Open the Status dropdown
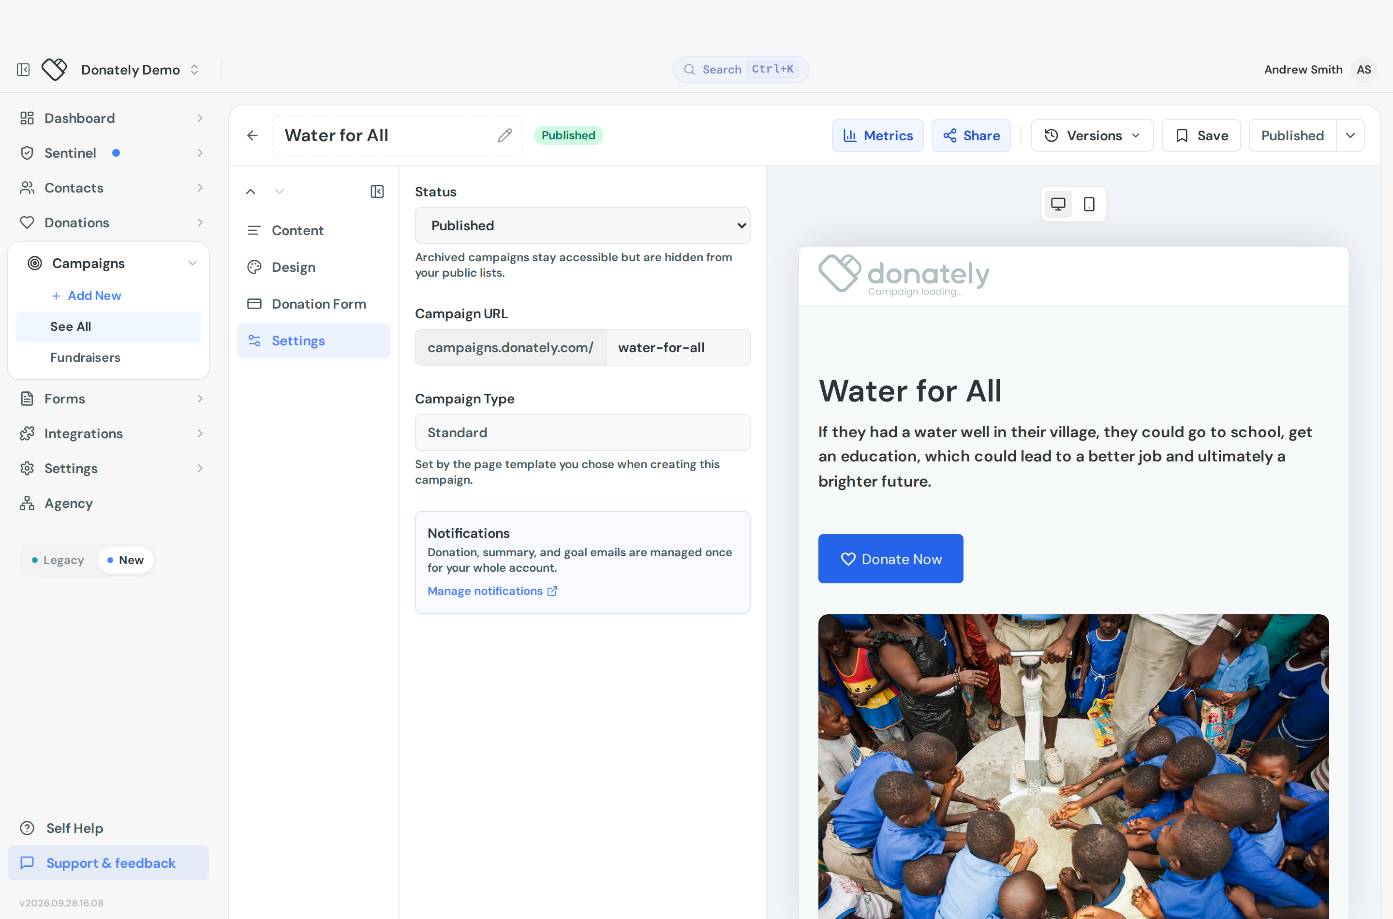This screenshot has height=919, width=1393. pos(582,226)
